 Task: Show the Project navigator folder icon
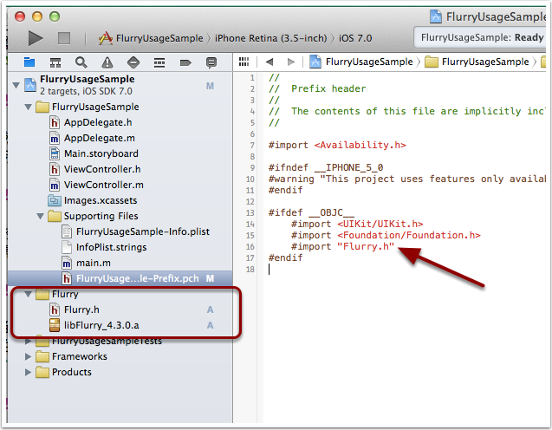click(29, 62)
